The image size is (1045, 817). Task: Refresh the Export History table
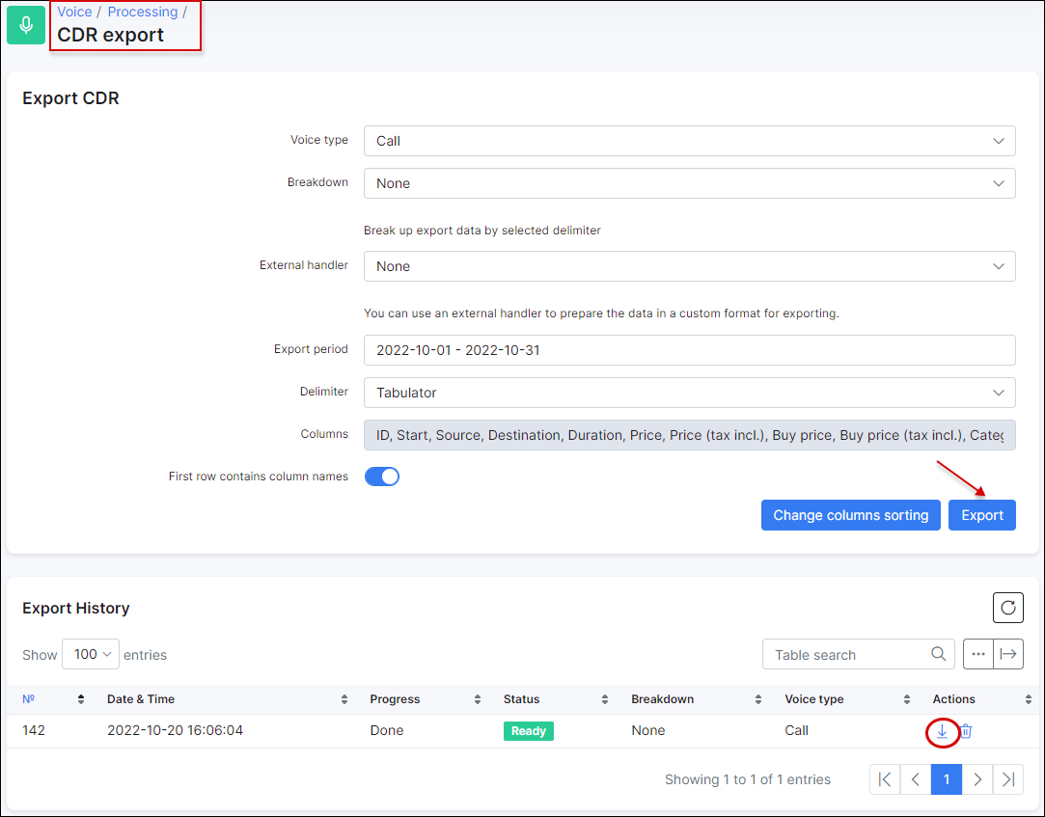1007,608
